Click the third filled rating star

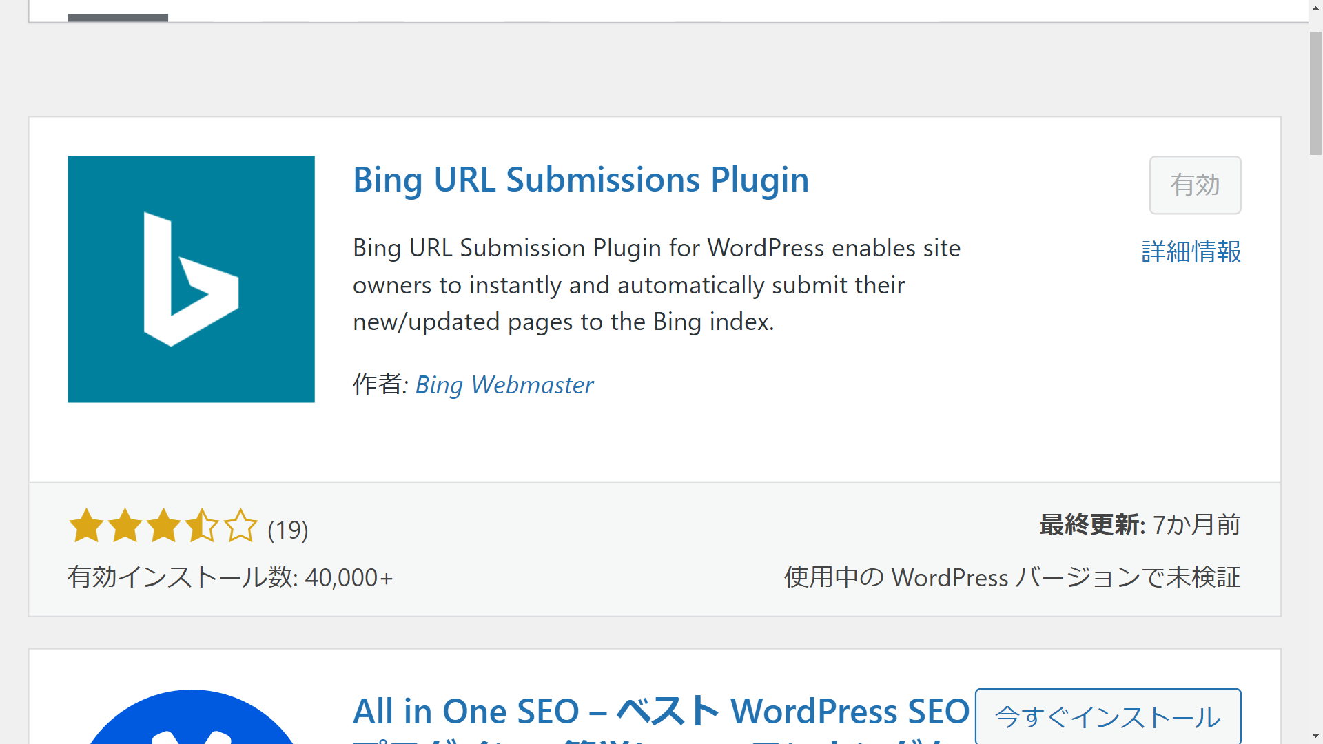pyautogui.click(x=163, y=527)
